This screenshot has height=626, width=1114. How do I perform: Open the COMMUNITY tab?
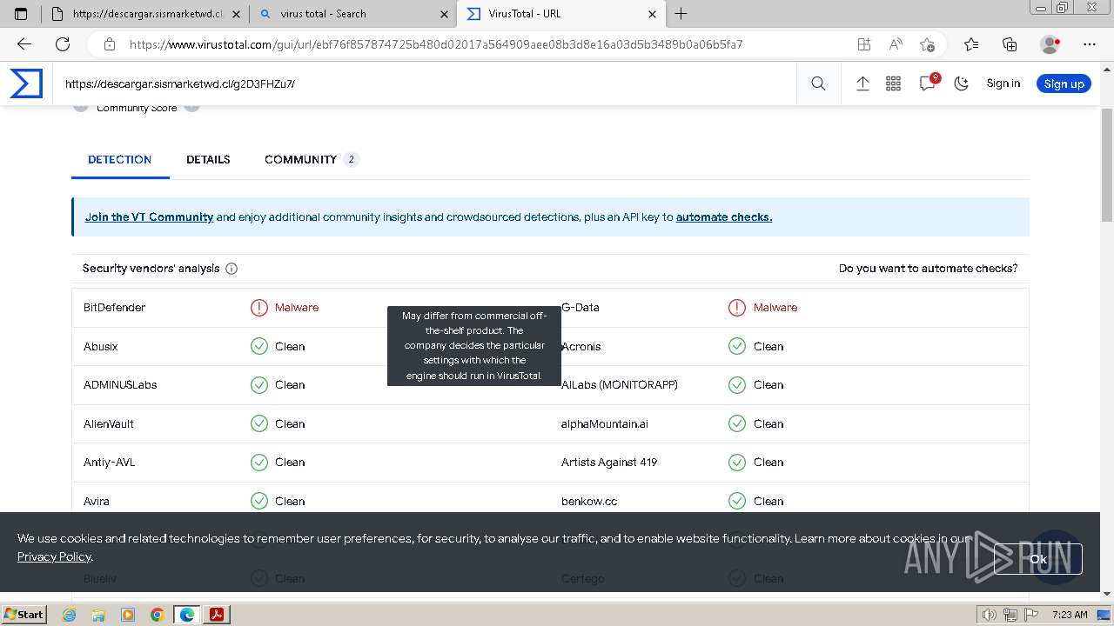[312, 159]
